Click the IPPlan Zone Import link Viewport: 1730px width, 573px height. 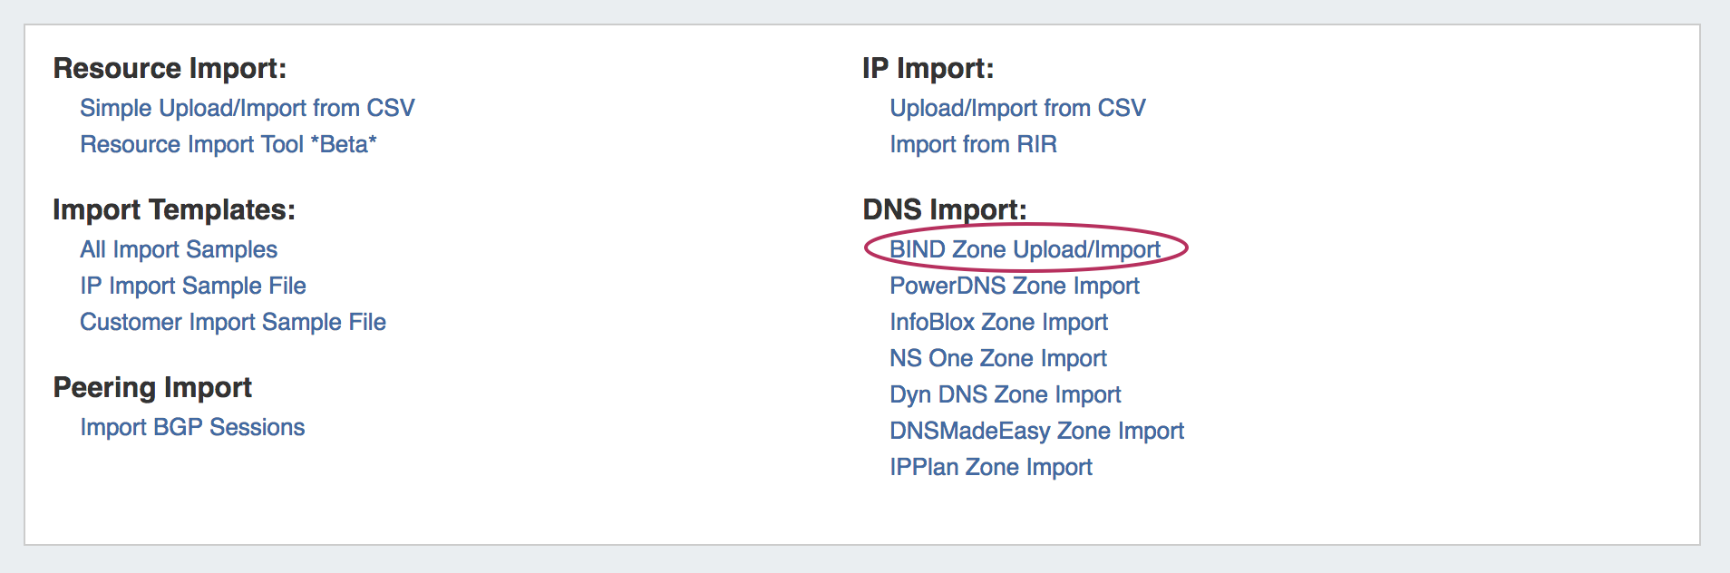(x=990, y=467)
